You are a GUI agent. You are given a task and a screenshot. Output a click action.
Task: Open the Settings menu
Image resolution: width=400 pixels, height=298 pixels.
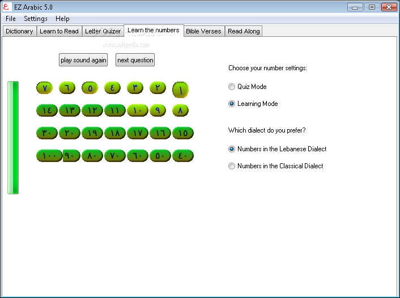36,19
